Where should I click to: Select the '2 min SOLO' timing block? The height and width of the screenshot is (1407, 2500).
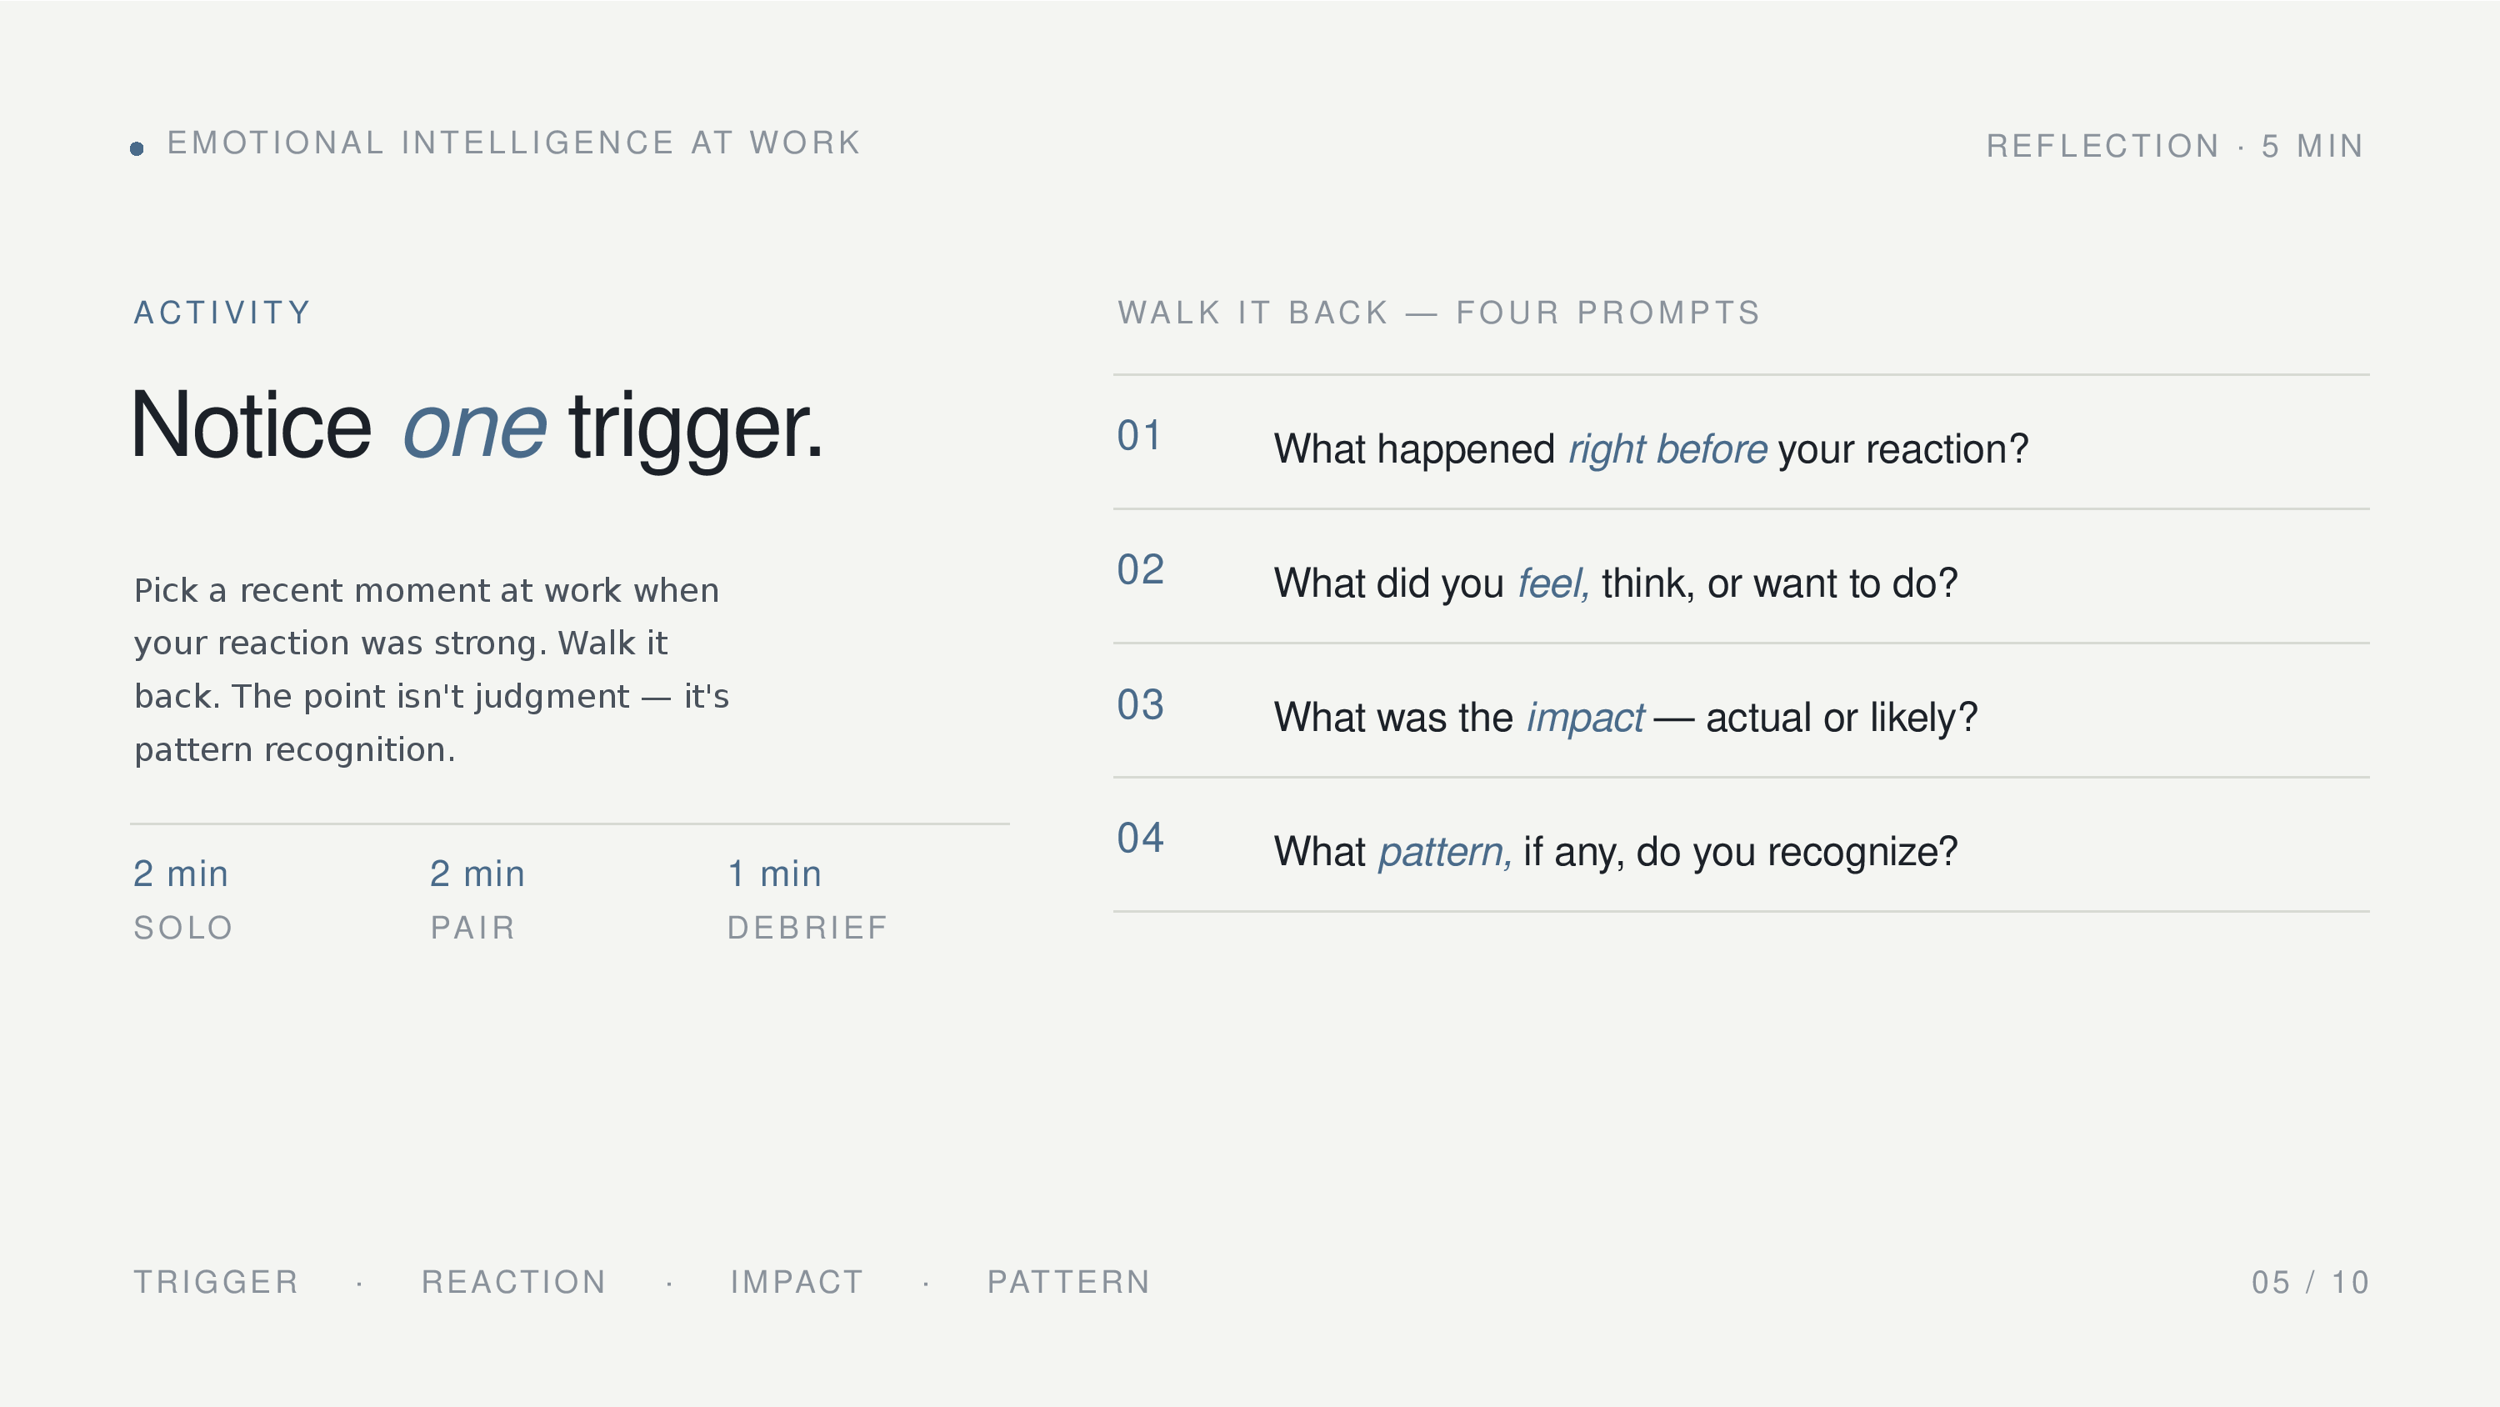[x=182, y=899]
